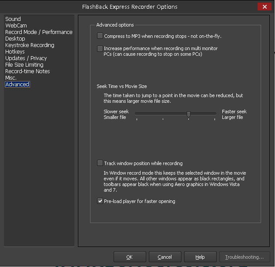Image resolution: width=275 pixels, height=267 pixels.
Task: Open Record Mode / Performance settings
Action: [x=39, y=32]
